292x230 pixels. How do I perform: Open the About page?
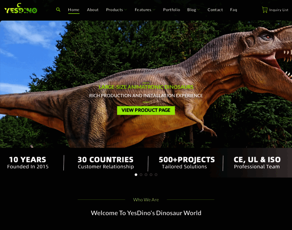tap(93, 10)
